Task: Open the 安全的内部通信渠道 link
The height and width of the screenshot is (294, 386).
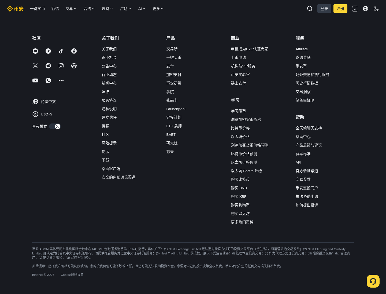Action: click(118, 177)
